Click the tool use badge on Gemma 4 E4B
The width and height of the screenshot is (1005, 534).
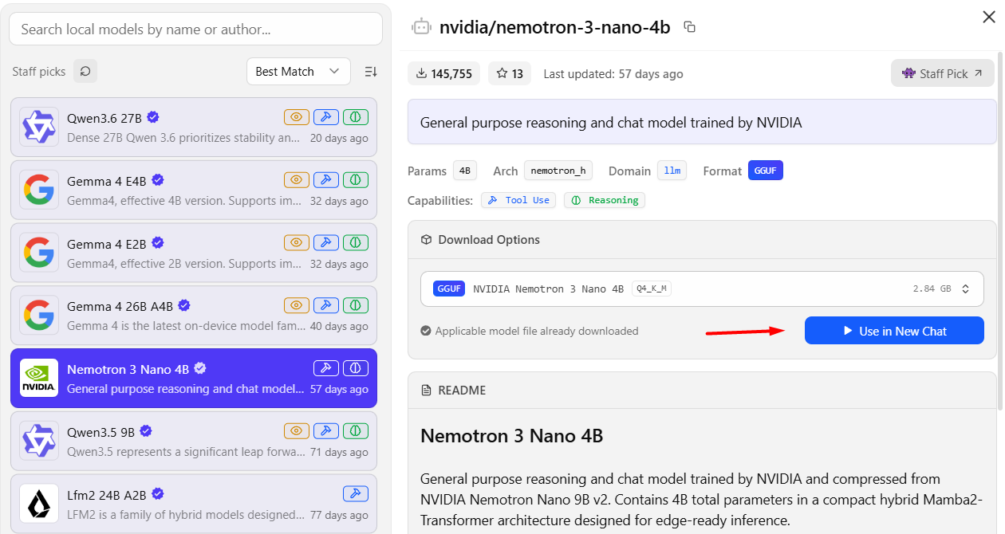(326, 179)
